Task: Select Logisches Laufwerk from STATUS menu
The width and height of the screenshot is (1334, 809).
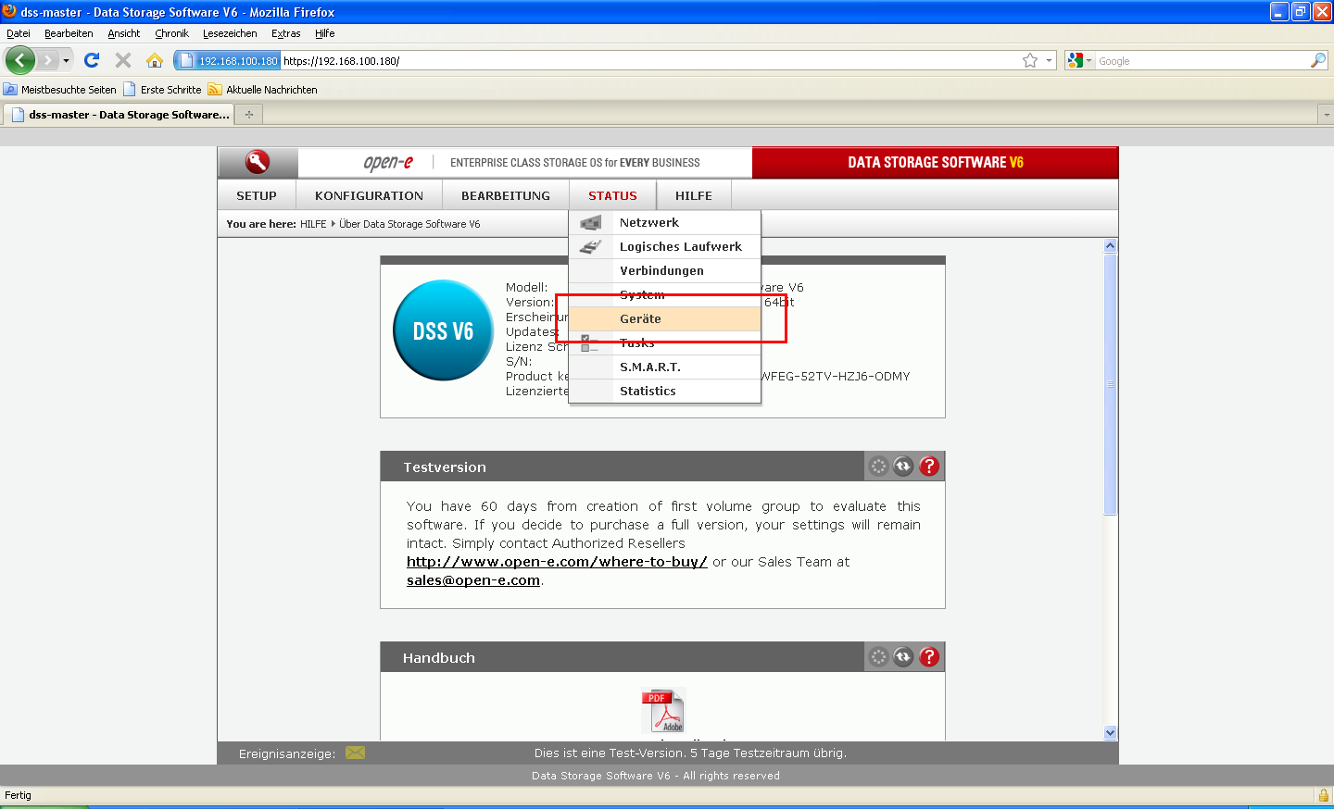Action: point(664,246)
